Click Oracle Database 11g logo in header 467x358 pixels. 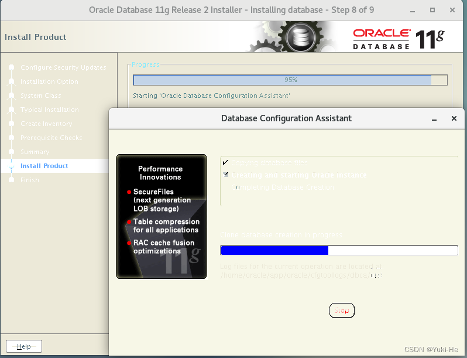[x=398, y=39]
